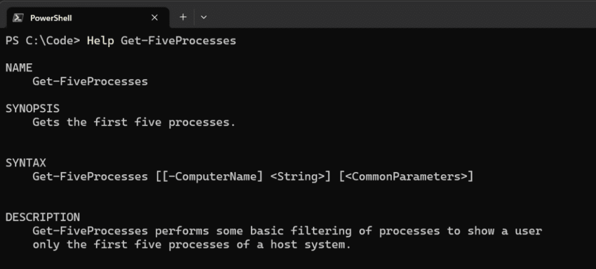Click the <String> type text
The width and height of the screenshot is (596, 269).
(x=297, y=177)
